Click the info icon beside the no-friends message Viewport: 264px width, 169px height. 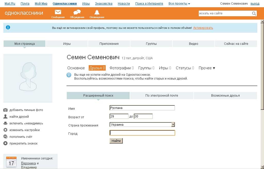69,75
